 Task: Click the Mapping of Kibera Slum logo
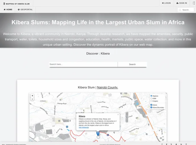pos(16,4)
